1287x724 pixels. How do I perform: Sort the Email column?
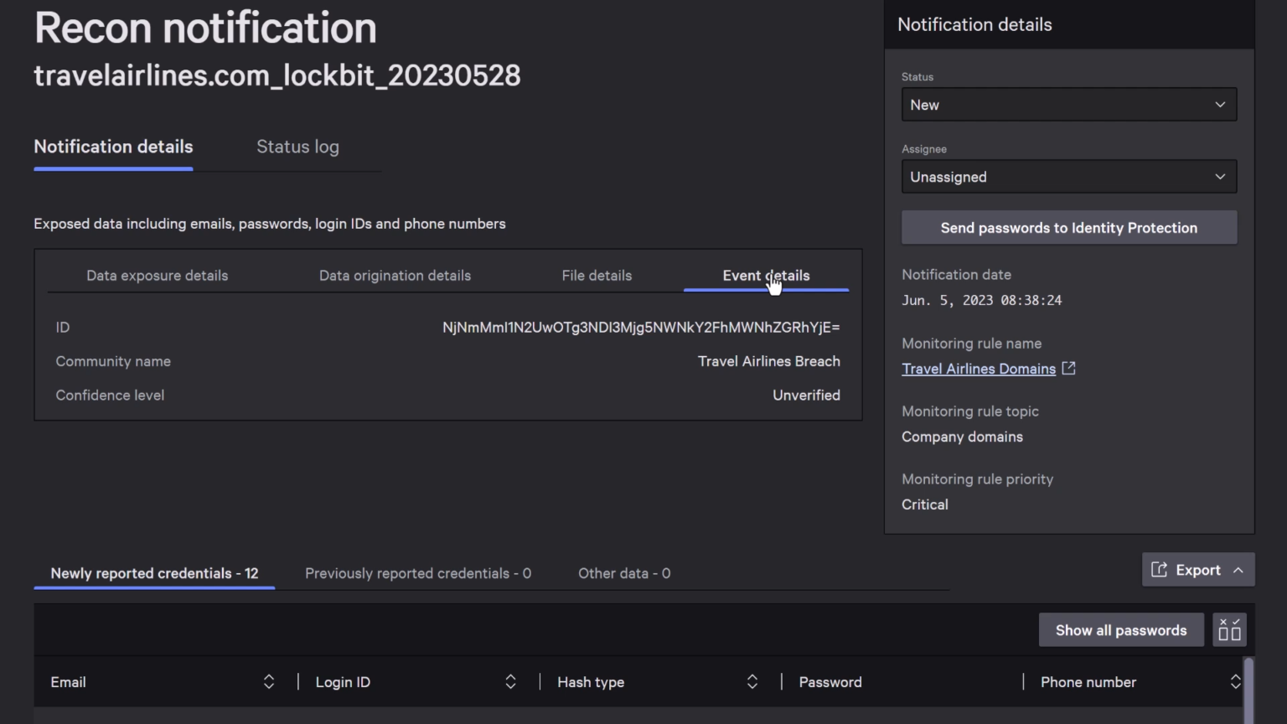point(269,682)
